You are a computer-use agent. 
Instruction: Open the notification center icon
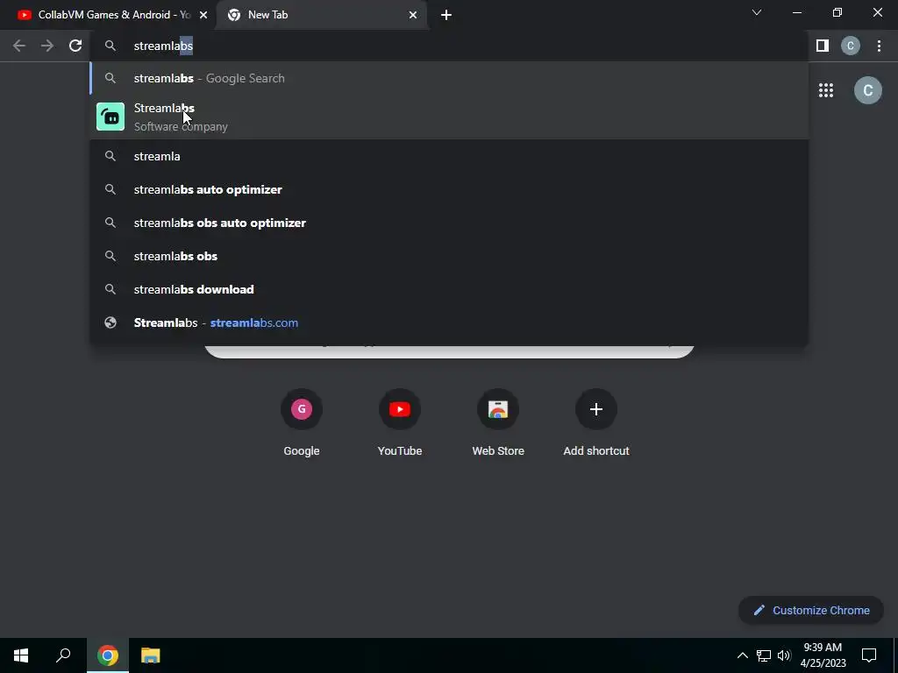tap(869, 655)
